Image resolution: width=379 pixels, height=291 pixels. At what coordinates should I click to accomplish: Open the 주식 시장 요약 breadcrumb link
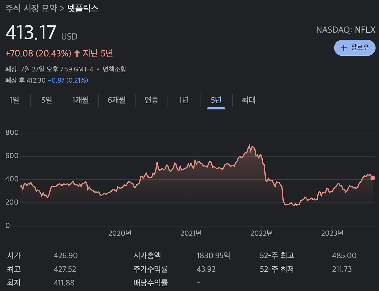point(31,8)
